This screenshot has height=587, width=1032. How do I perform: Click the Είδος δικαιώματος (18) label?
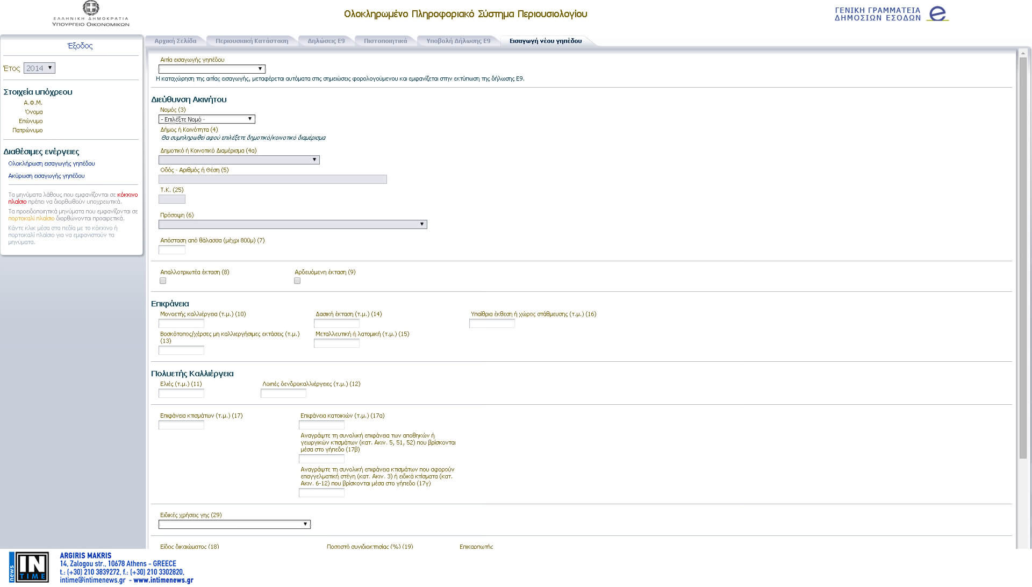pyautogui.click(x=190, y=546)
